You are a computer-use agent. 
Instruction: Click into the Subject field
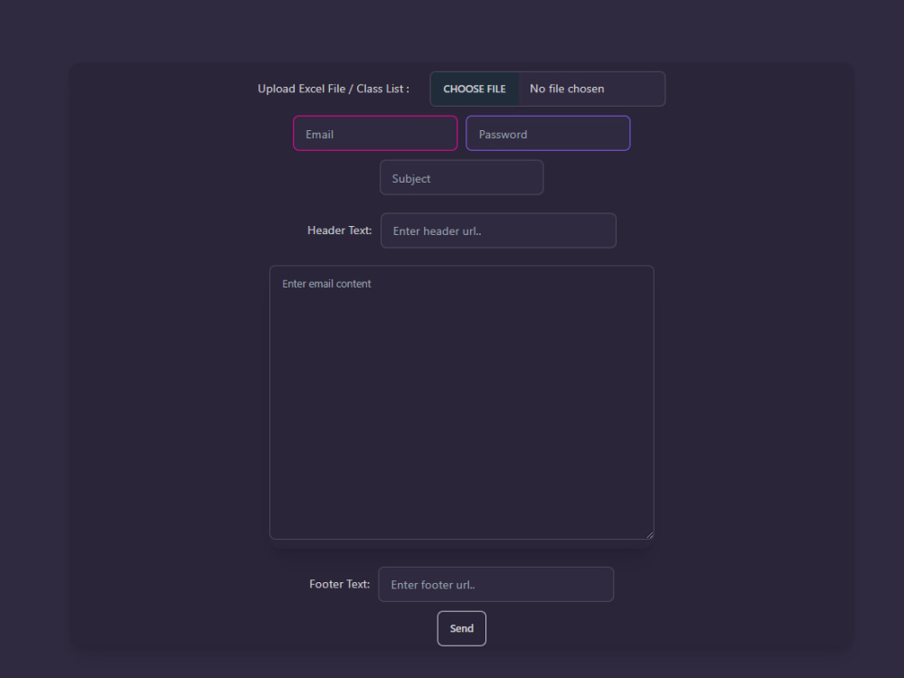461,177
